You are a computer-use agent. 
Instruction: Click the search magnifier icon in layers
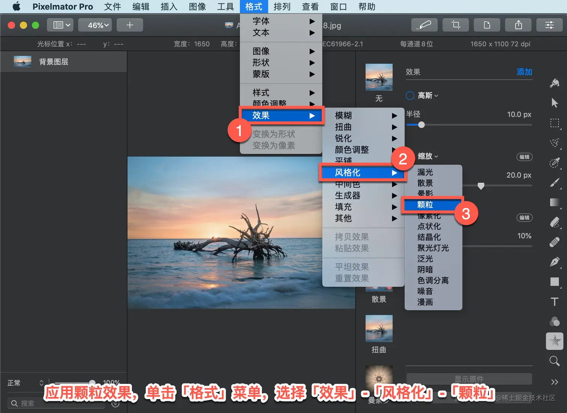click(x=14, y=403)
